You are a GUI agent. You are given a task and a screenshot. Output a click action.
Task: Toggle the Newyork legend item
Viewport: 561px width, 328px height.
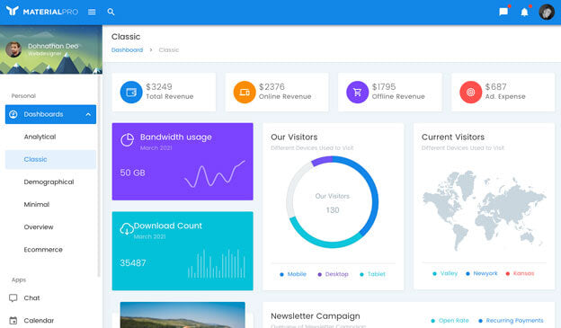[x=482, y=273]
